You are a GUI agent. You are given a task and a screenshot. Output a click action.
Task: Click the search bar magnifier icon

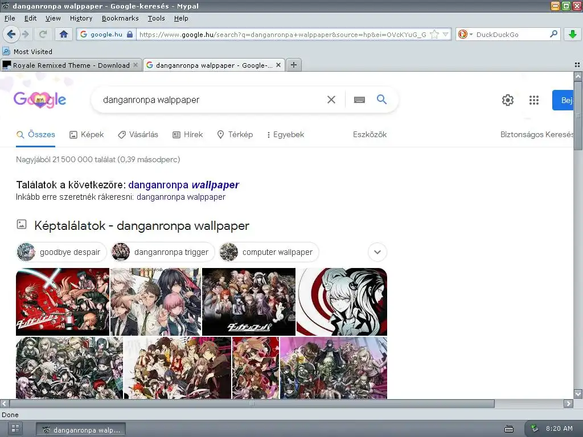pyautogui.click(x=553, y=34)
